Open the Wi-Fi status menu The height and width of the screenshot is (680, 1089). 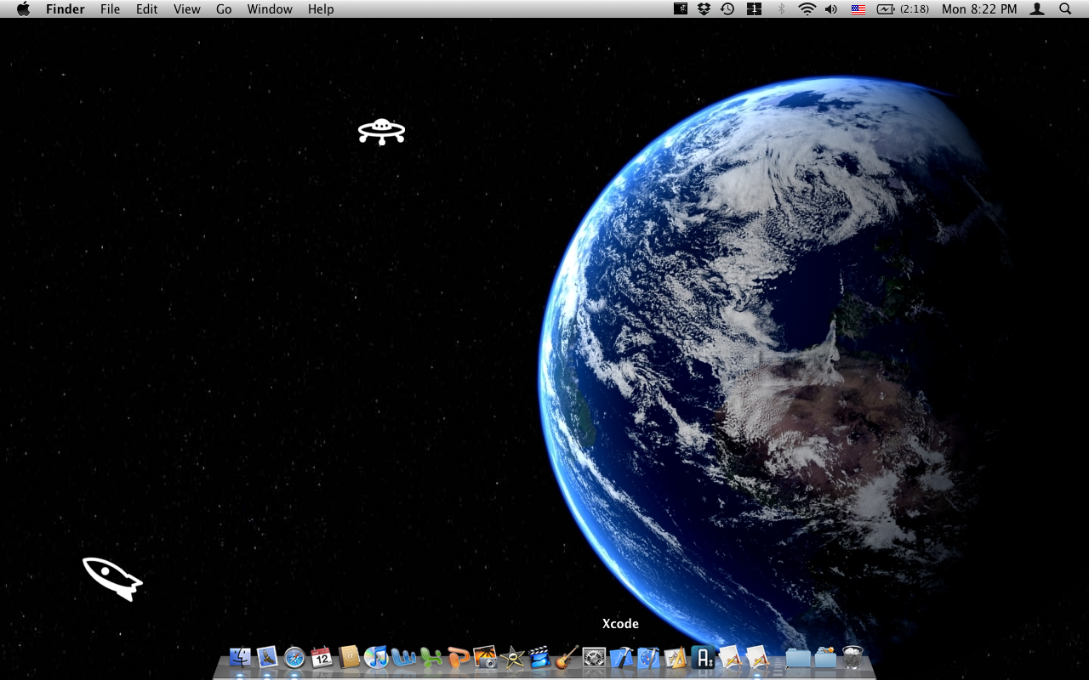pyautogui.click(x=807, y=9)
